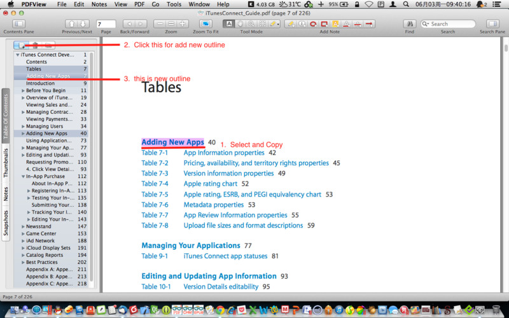Open iTunes Connect app statuses link
This screenshot has width=509, height=318.
pyautogui.click(x=225, y=256)
